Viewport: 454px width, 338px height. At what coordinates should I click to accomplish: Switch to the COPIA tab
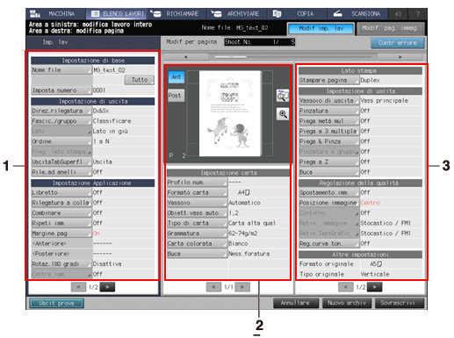pos(297,14)
